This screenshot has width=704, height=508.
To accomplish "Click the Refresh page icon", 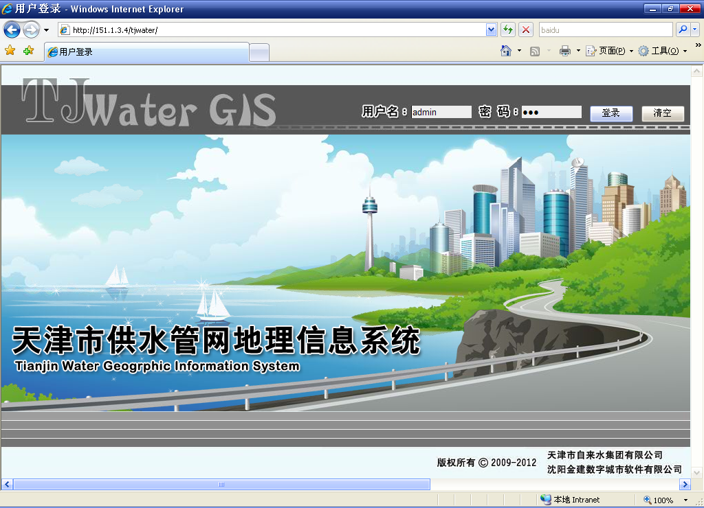I will (x=508, y=30).
